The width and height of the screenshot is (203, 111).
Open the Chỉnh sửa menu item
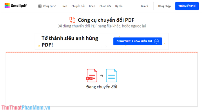[105, 6]
